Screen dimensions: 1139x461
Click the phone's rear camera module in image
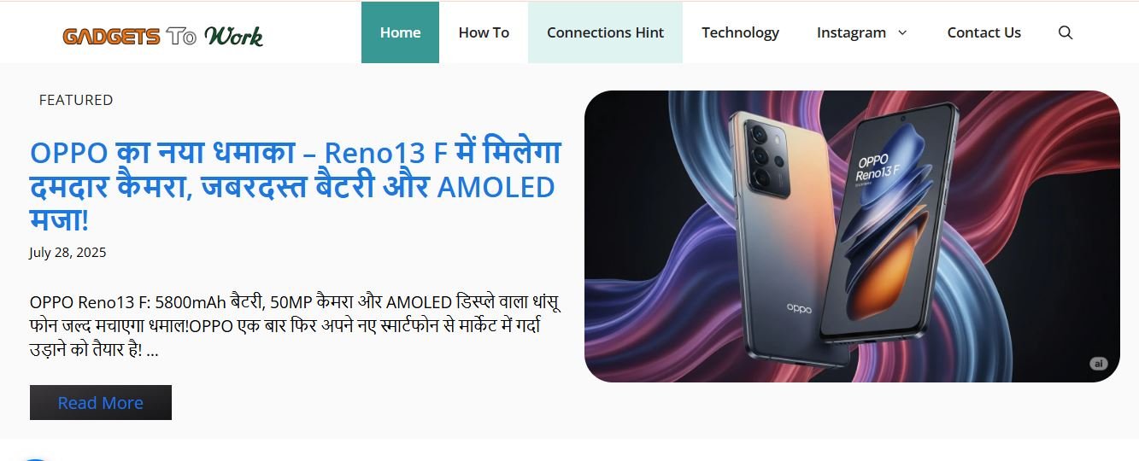click(767, 156)
